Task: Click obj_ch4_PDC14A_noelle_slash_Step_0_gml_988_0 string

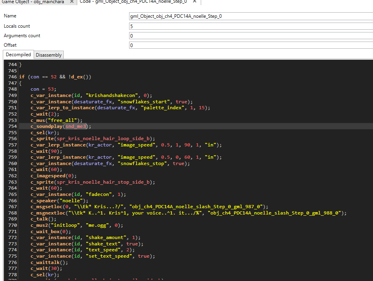Action: tap(274, 213)
